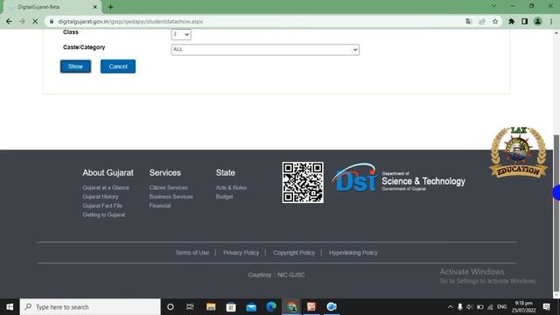The image size is (560, 315).
Task: Open Acts & Rules link
Action: coord(231,187)
